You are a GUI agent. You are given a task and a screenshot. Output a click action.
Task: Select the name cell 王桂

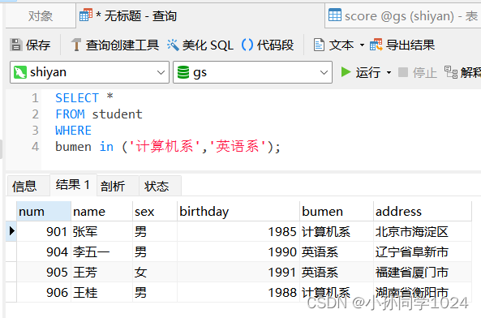point(102,292)
